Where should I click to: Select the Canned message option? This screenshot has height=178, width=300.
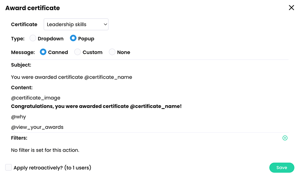[x=43, y=52]
